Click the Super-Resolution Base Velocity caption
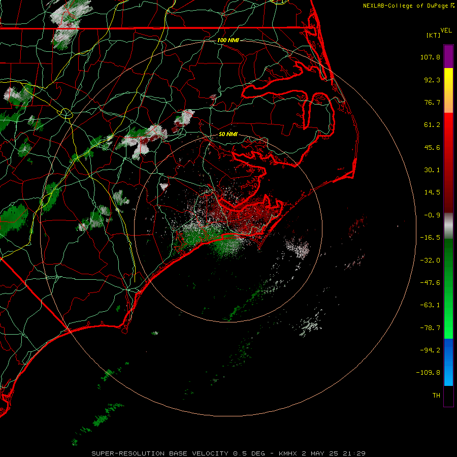Image resolution: width=457 pixels, height=457 pixels. pyautogui.click(x=228, y=453)
